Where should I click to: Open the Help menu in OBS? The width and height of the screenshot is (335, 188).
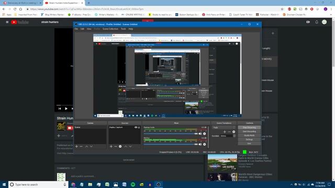(131, 29)
